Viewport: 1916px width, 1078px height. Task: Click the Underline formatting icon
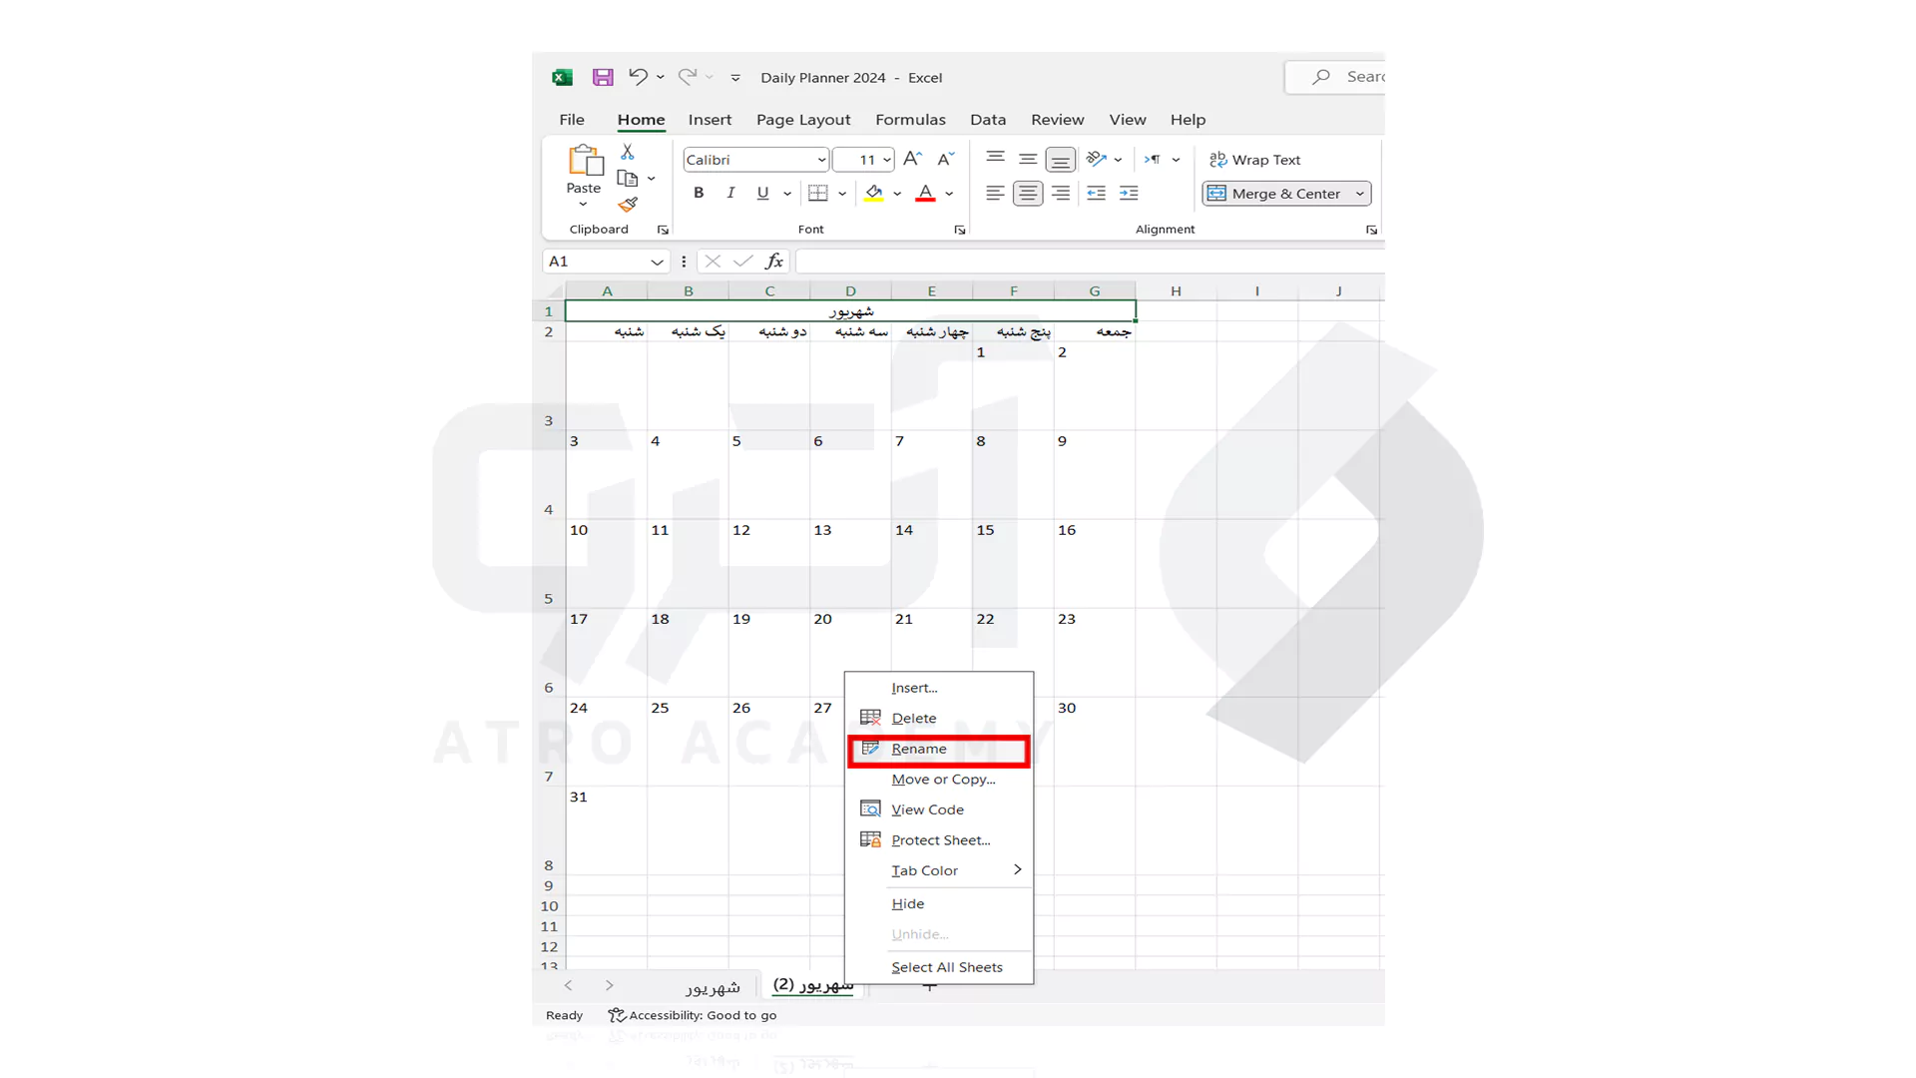click(x=762, y=194)
